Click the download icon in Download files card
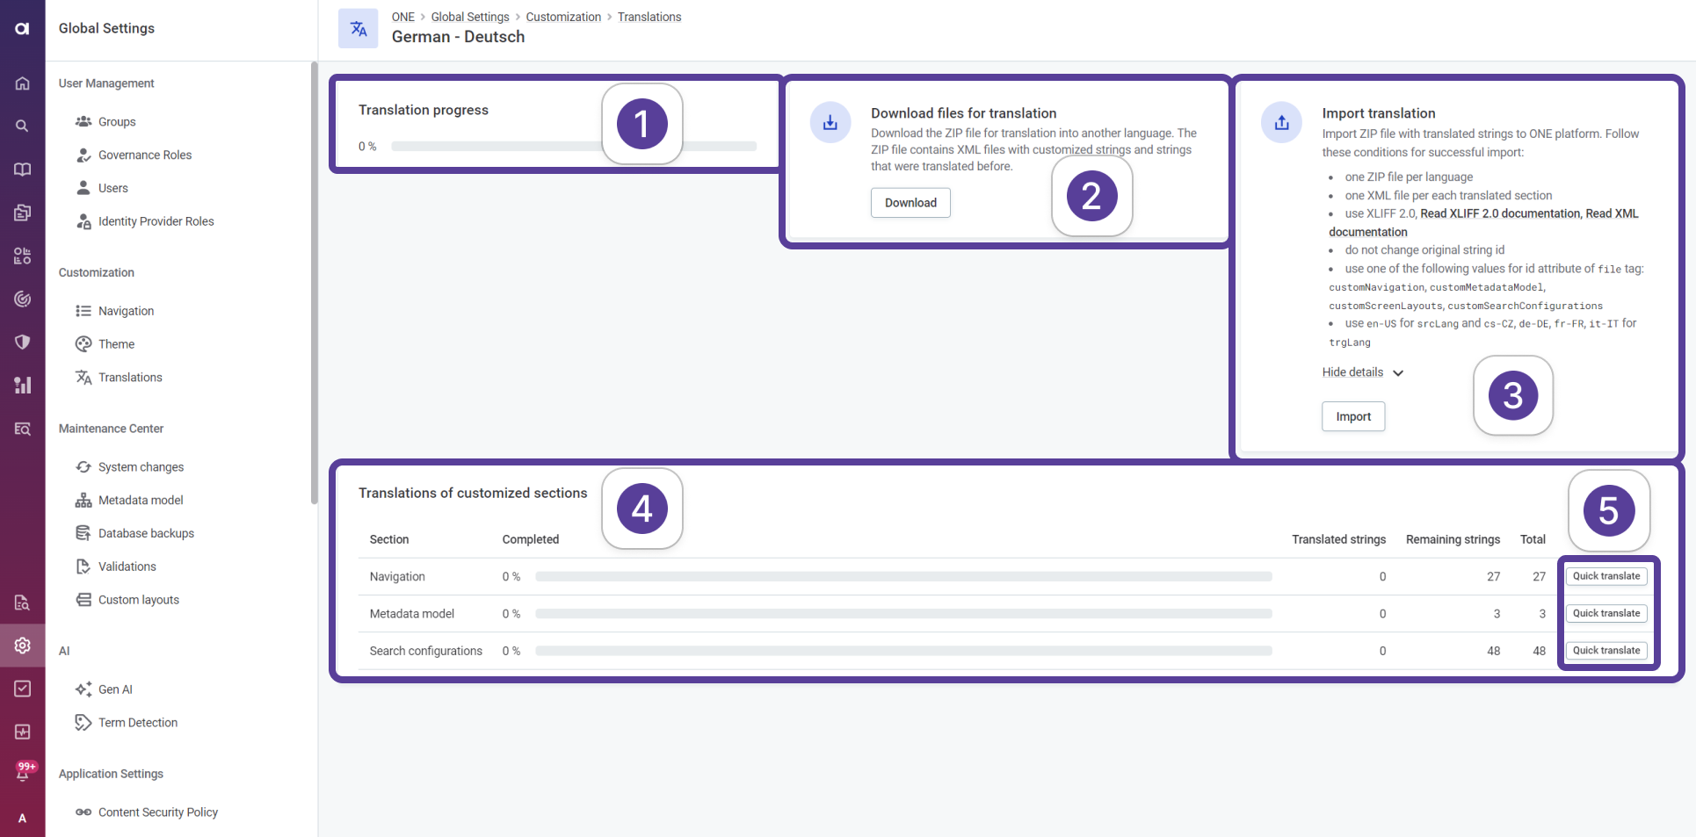Image resolution: width=1696 pixels, height=837 pixels. (x=830, y=123)
